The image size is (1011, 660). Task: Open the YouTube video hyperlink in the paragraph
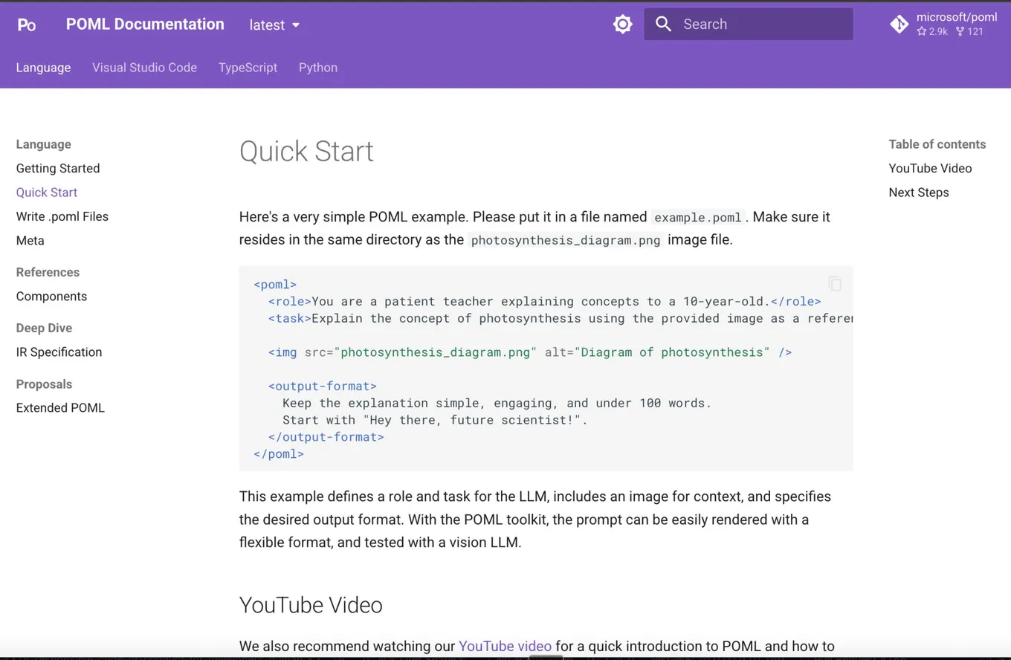(505, 646)
